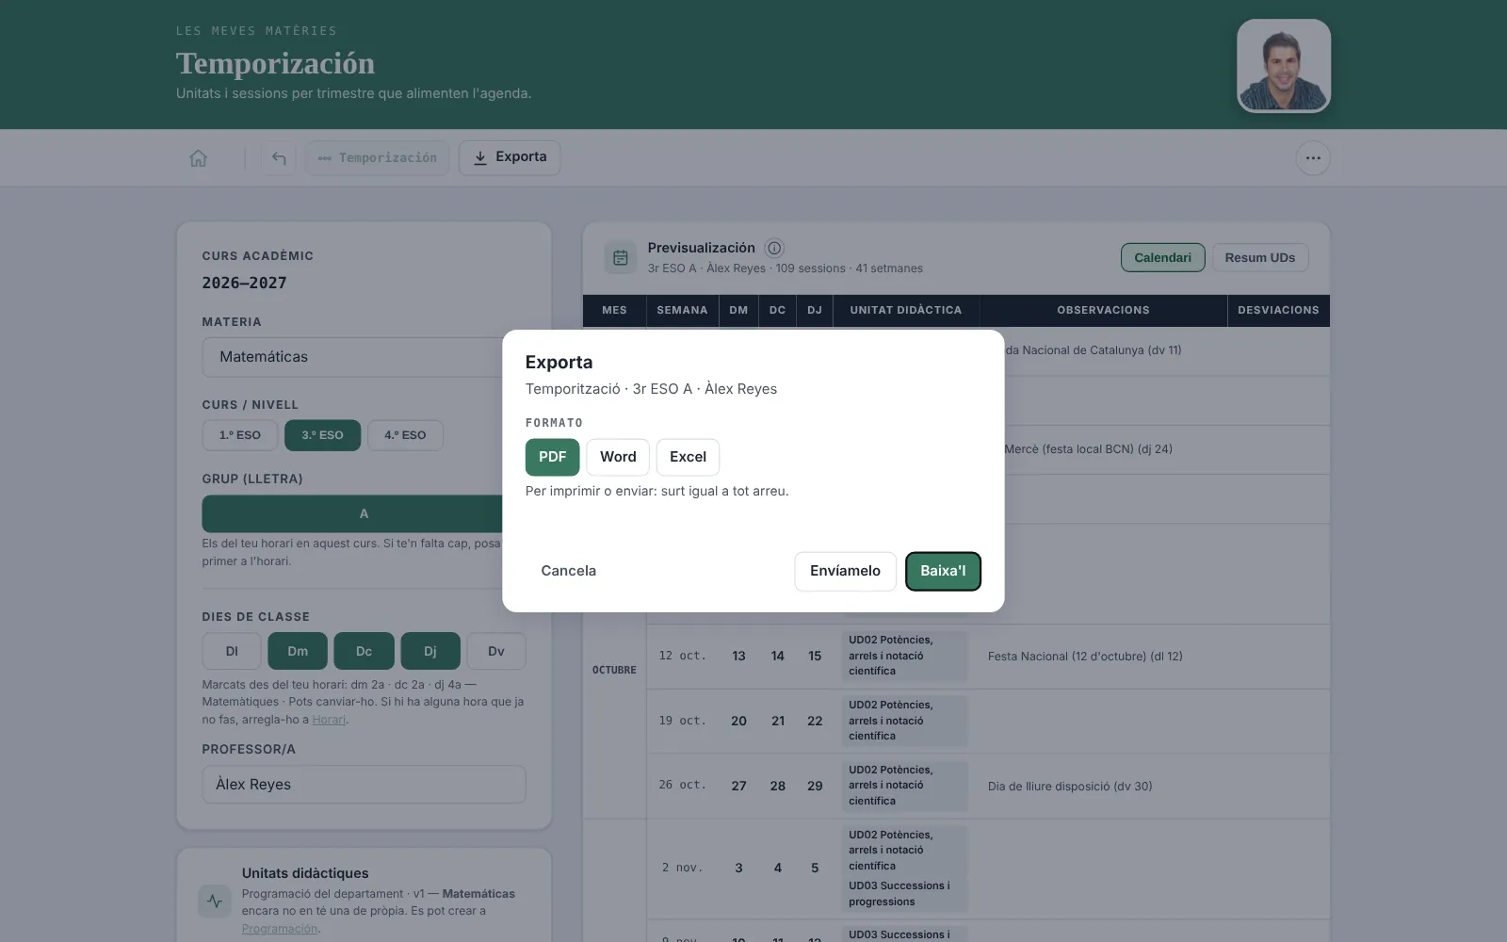The image size is (1507, 942).
Task: Open the Horari link
Action: tap(329, 720)
